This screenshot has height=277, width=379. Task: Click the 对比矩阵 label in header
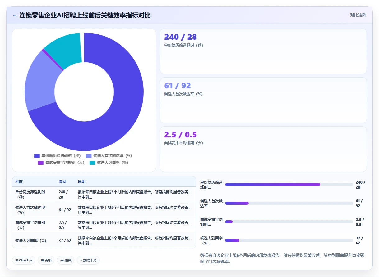pos(358,15)
